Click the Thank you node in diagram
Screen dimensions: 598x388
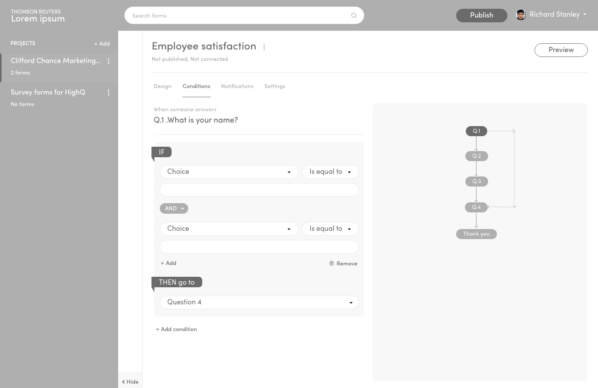tap(476, 234)
